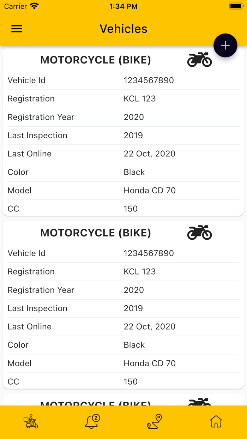Click the Wi-Fi icon in the status bar

pos(33,6)
